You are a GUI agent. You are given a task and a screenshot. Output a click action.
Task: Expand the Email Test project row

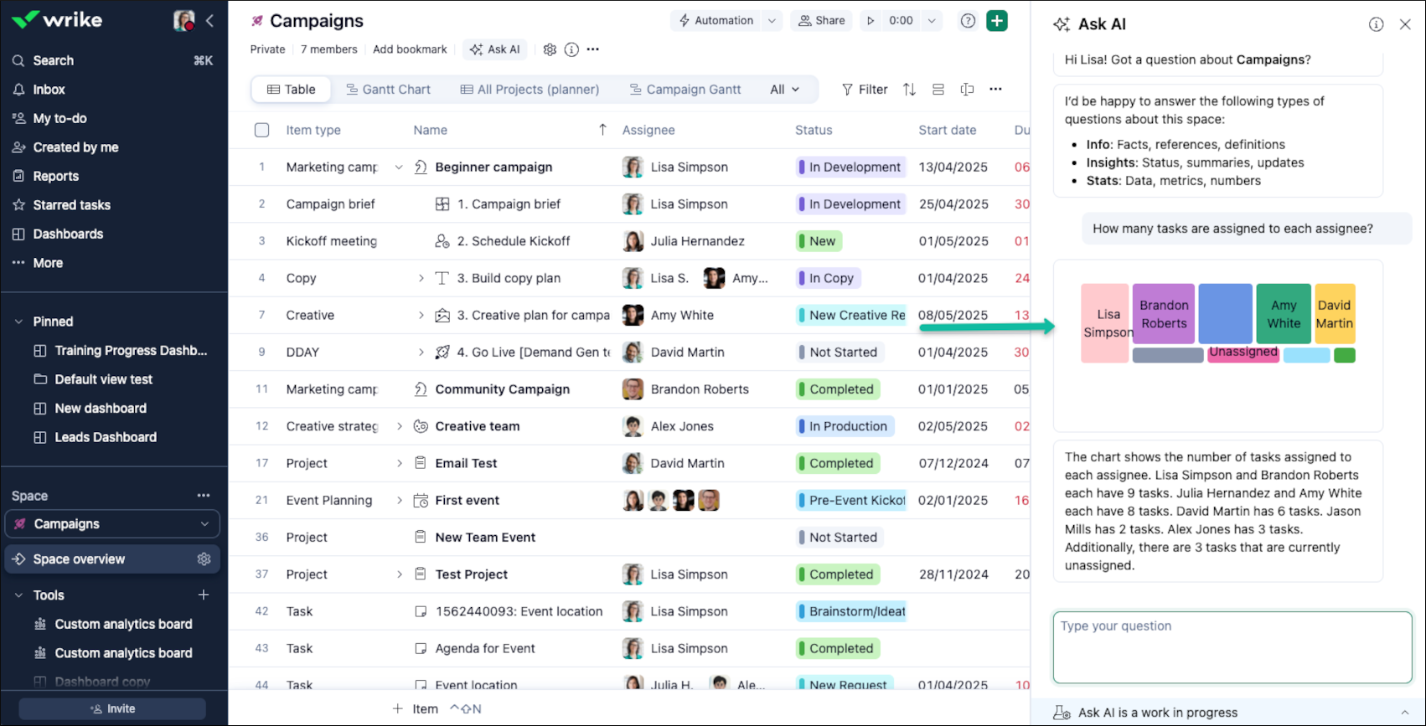400,463
